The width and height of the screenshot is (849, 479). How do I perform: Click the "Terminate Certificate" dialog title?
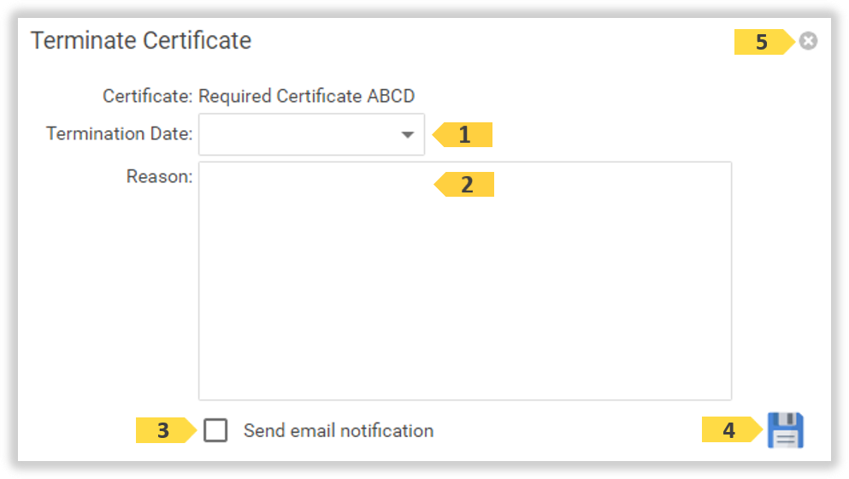[x=141, y=41]
